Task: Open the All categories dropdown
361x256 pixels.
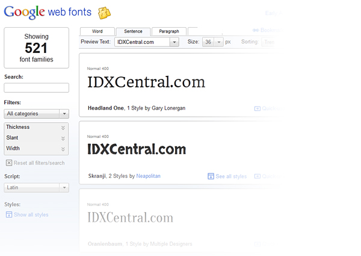Action: point(36,114)
